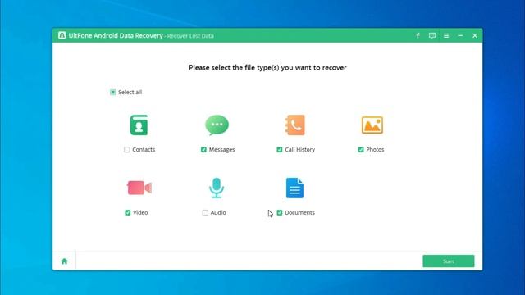This screenshot has width=525, height=295.
Task: Click the Photos picture icon
Action: [x=372, y=125]
